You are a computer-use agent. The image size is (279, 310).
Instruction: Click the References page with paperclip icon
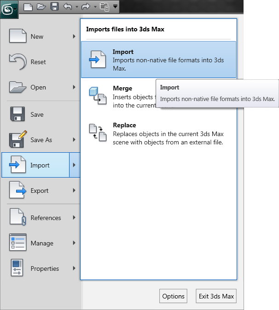point(18,217)
